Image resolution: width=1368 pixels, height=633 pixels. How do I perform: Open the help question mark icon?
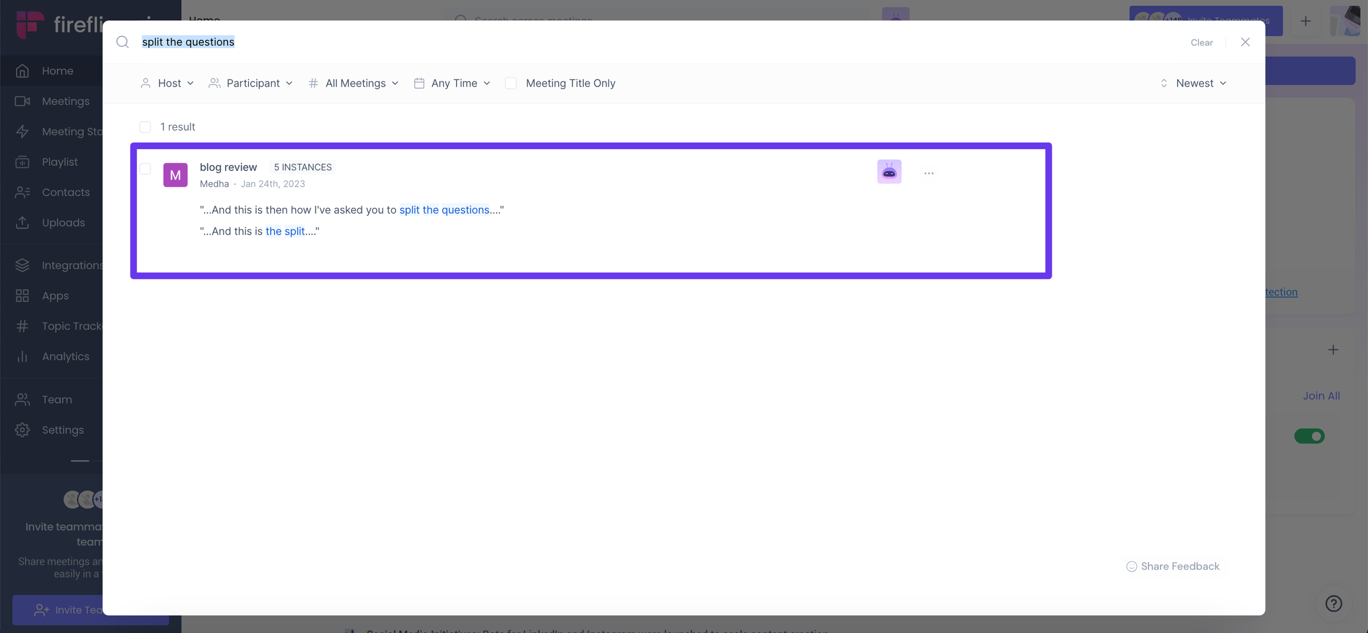click(1333, 603)
